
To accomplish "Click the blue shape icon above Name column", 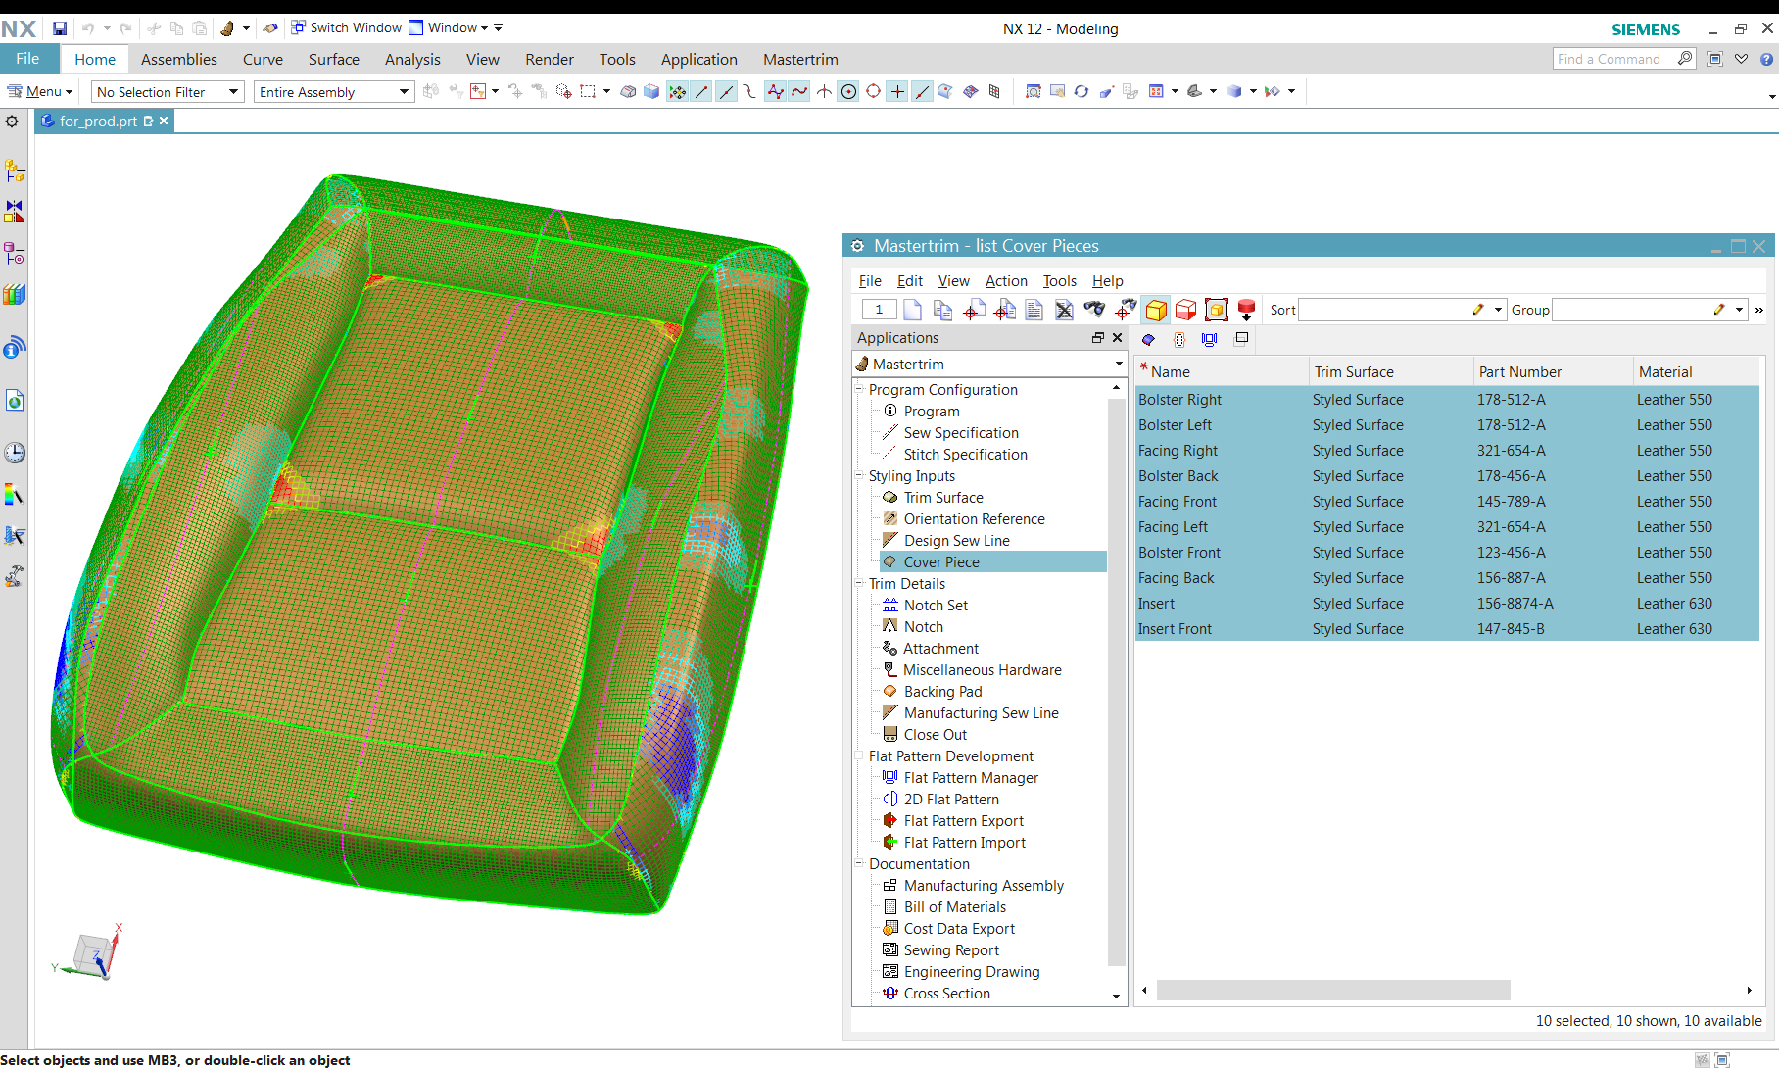I will pos(1148,339).
